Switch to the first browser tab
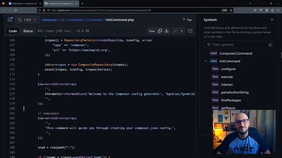The width and height of the screenshot is (282, 158). 24,4
